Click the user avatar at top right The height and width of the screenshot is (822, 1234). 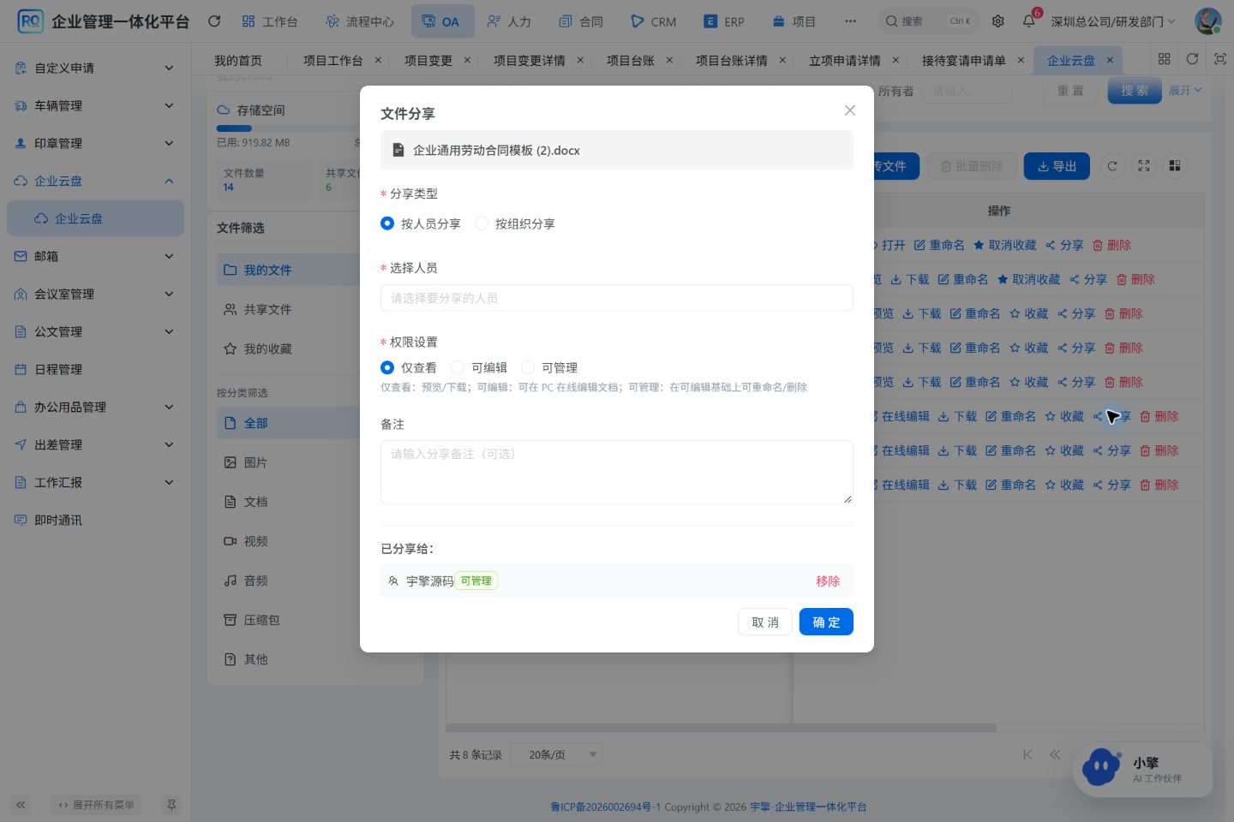(1208, 21)
